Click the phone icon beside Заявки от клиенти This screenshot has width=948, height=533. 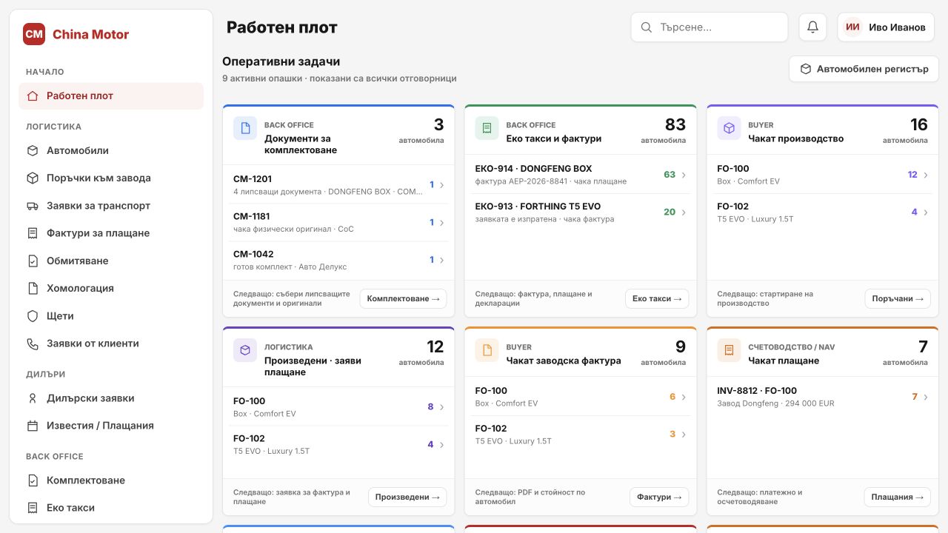click(33, 343)
